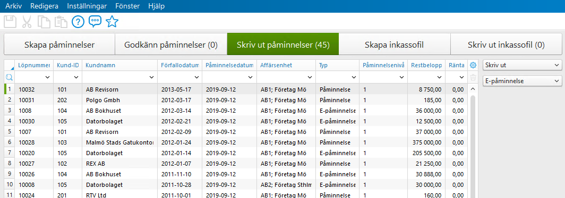
Task: Click amount 375 000,00 cell
Action: 426,142
